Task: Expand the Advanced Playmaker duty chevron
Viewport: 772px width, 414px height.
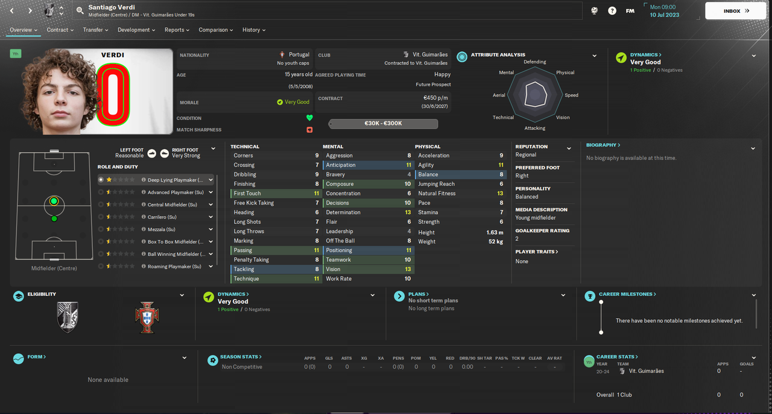Action: (210, 192)
